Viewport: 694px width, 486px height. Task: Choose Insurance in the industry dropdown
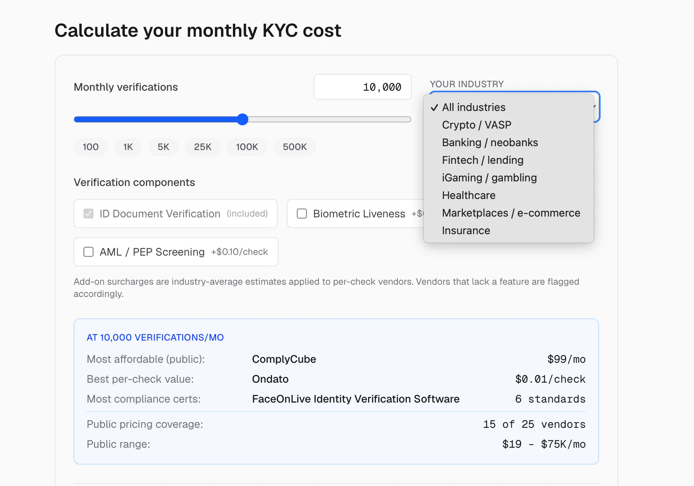pos(509,230)
